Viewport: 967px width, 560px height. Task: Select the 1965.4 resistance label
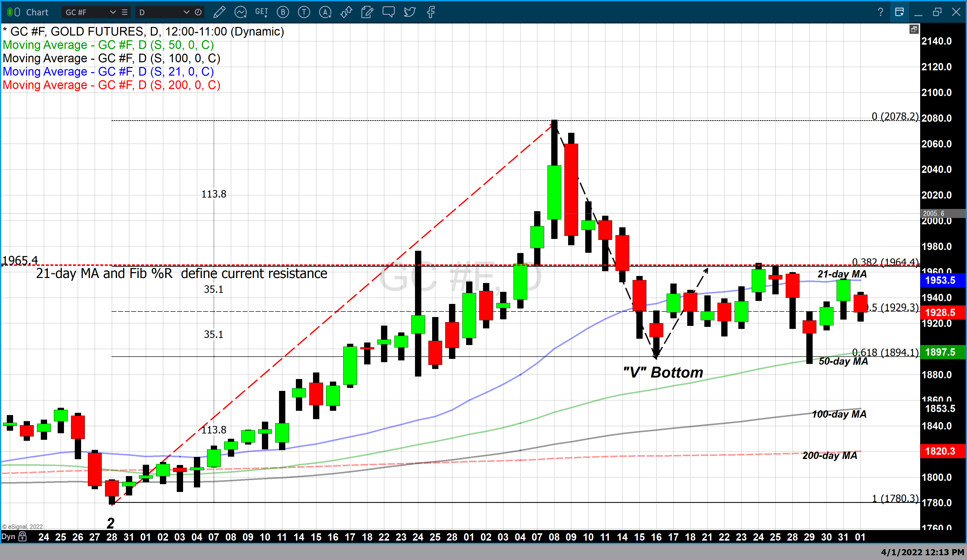point(20,260)
